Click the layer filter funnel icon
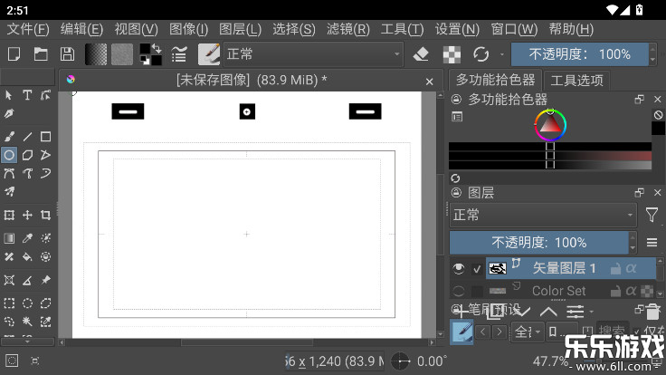Viewport: 666px width, 375px height. 652,215
